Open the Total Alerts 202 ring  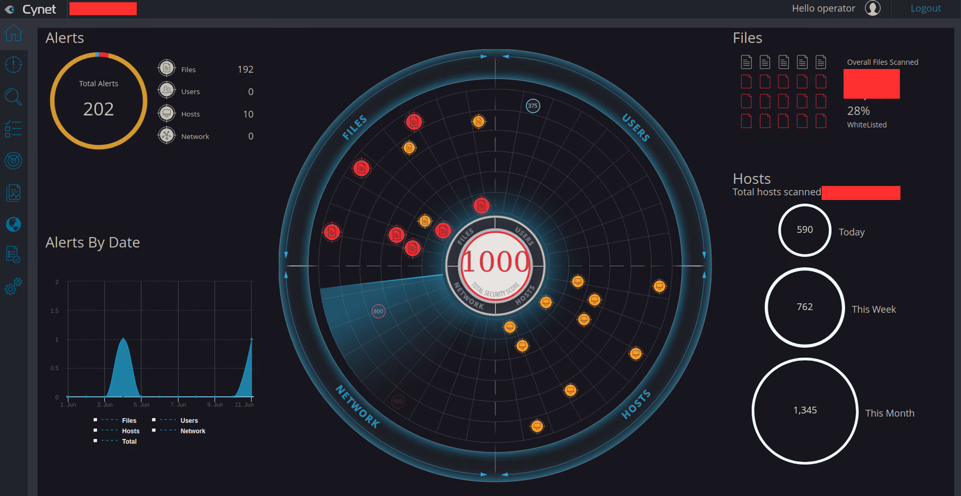pyautogui.click(x=99, y=101)
